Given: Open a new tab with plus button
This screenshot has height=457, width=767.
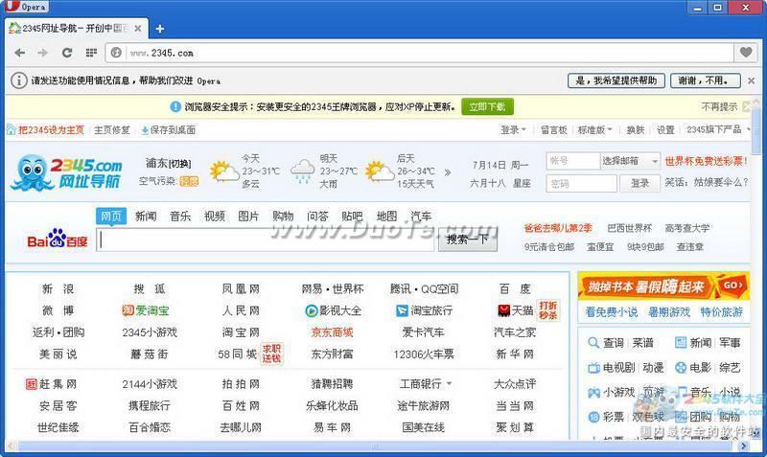Looking at the screenshot, I should pos(160,29).
